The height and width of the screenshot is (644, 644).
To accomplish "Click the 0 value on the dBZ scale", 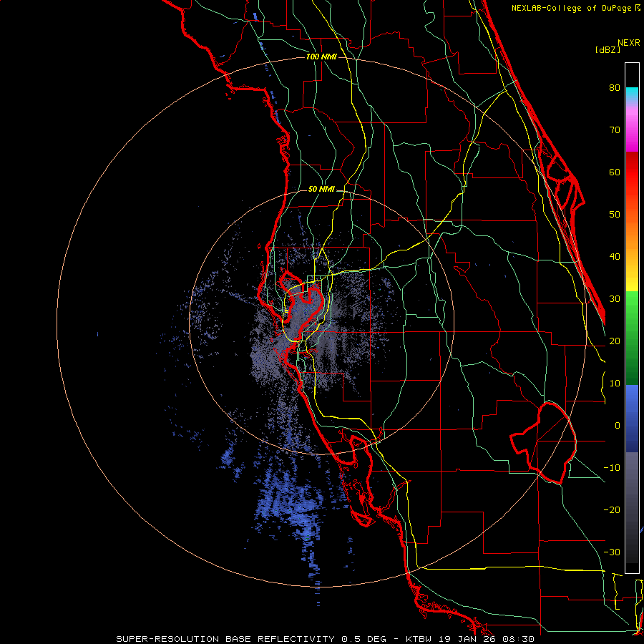I will pos(618,426).
